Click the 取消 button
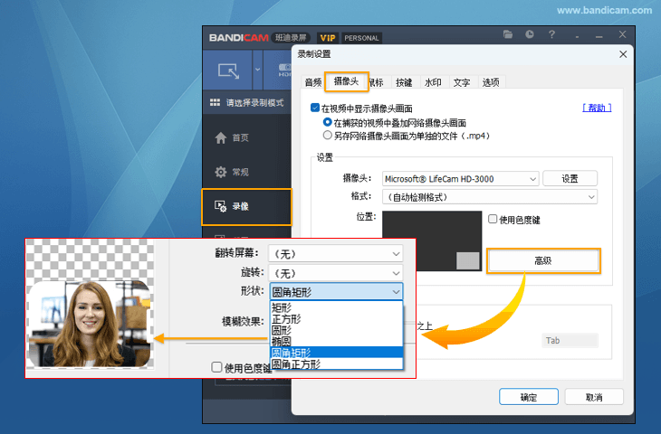 coord(594,397)
